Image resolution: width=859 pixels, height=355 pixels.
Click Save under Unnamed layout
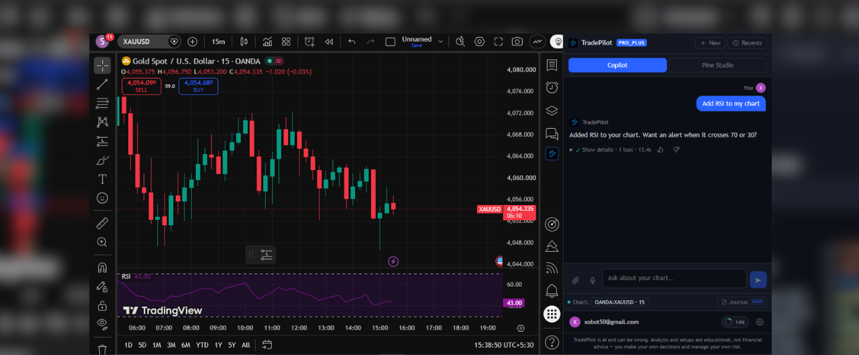pos(417,46)
